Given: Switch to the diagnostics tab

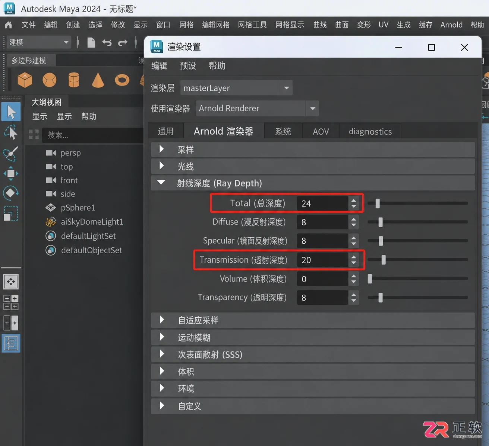Looking at the screenshot, I should 370,131.
